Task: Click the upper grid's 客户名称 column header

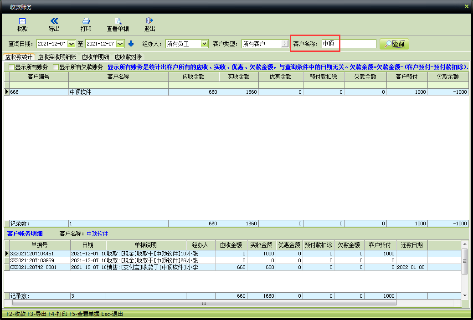Action: point(118,77)
